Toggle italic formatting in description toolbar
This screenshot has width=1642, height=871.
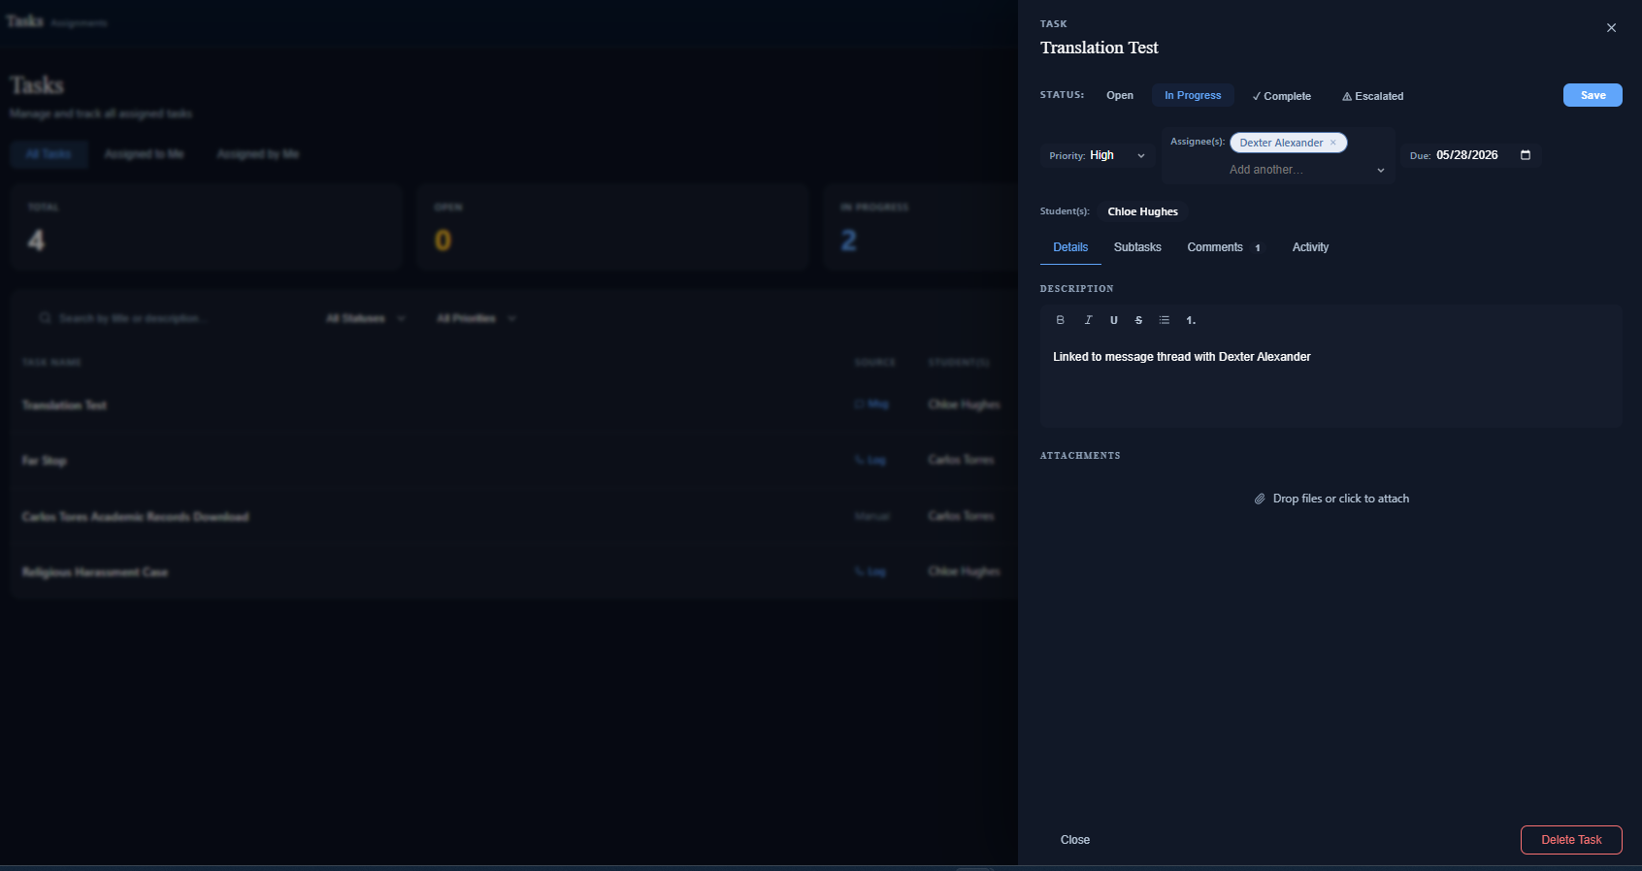click(1088, 320)
